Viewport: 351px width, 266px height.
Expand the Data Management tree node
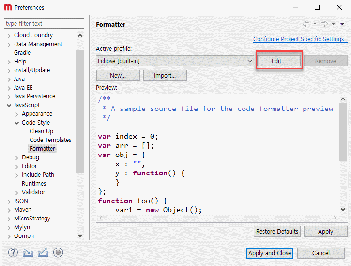[x=9, y=45]
